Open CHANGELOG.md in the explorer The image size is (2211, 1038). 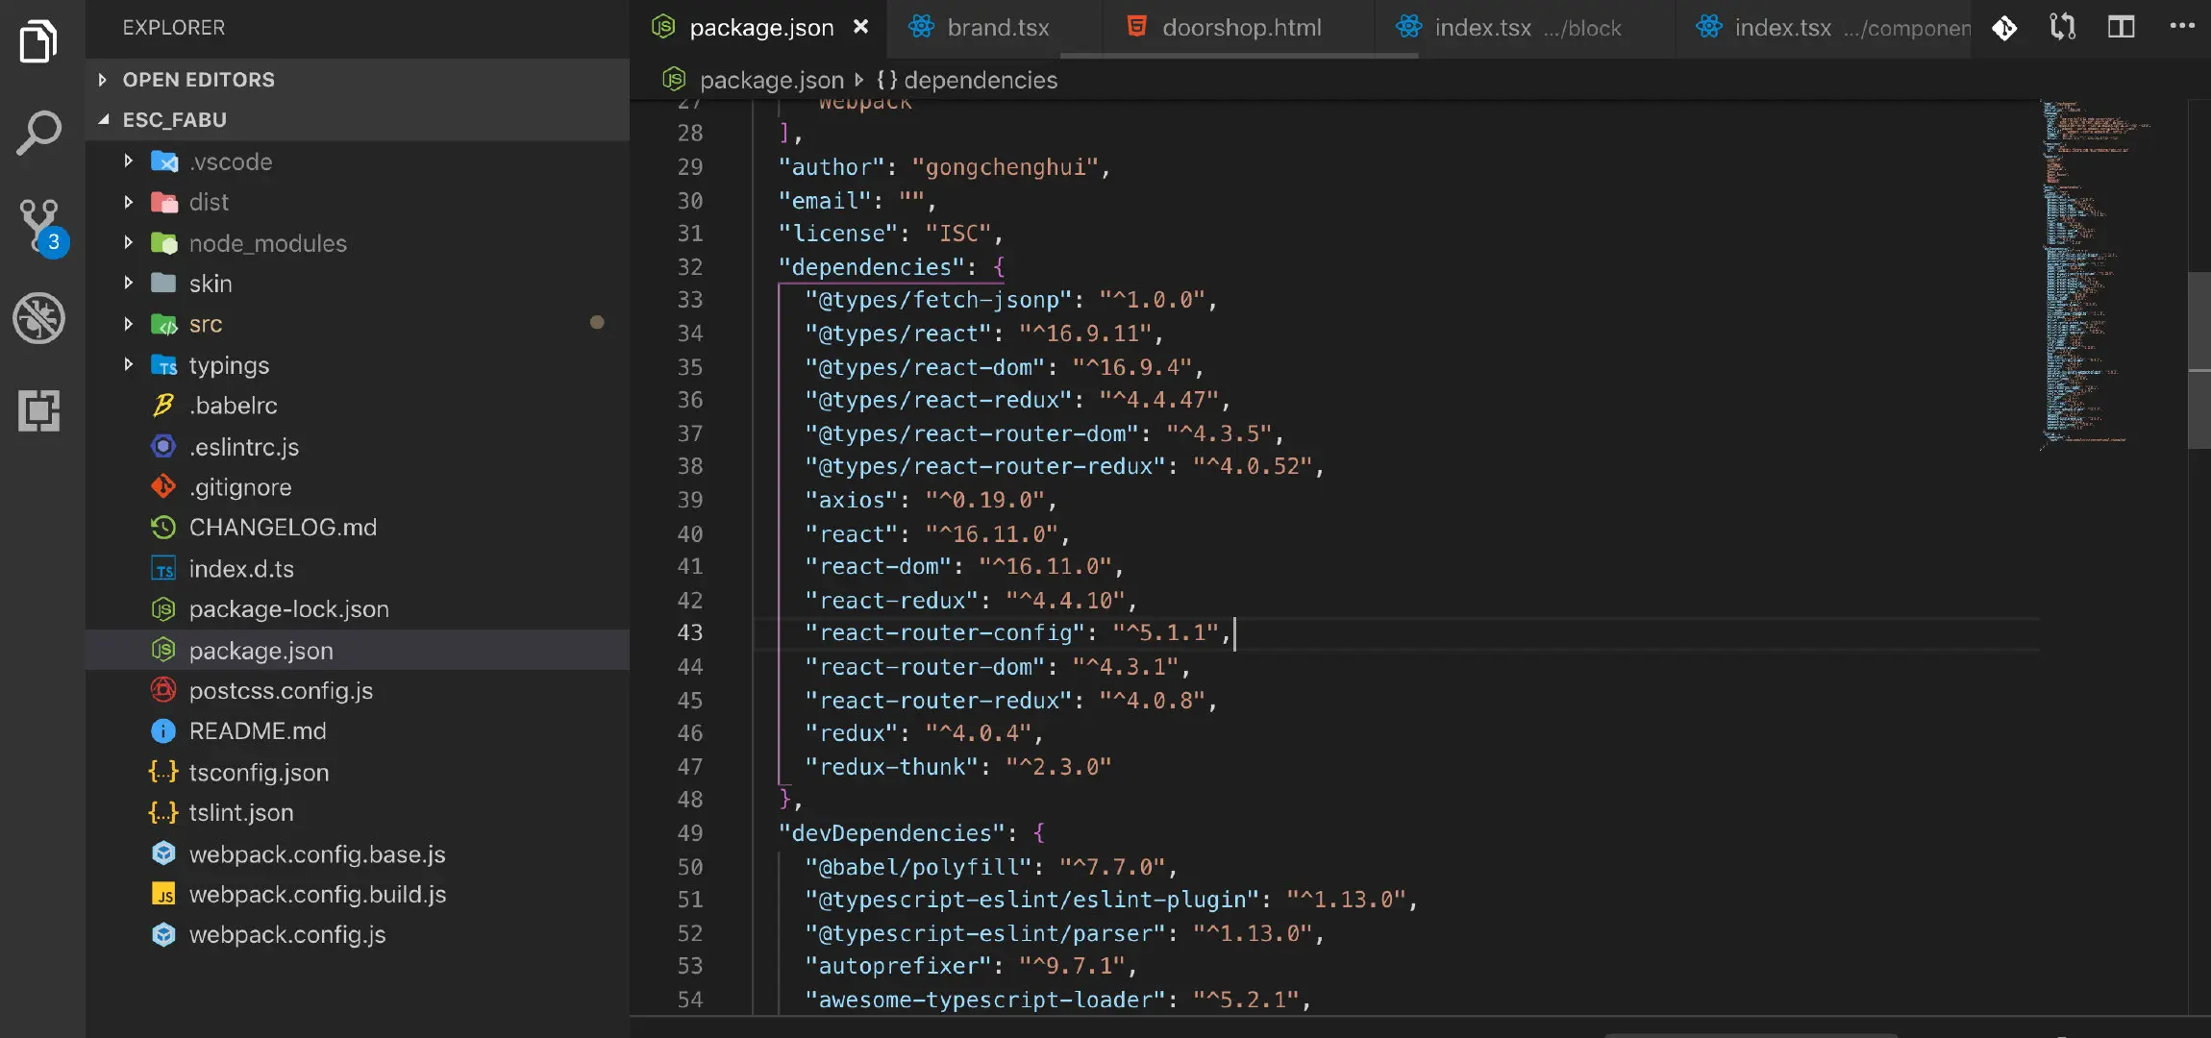358,528
